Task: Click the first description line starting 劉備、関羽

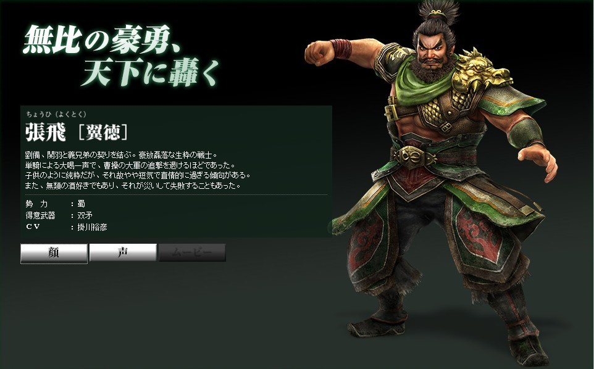Action: [121, 155]
